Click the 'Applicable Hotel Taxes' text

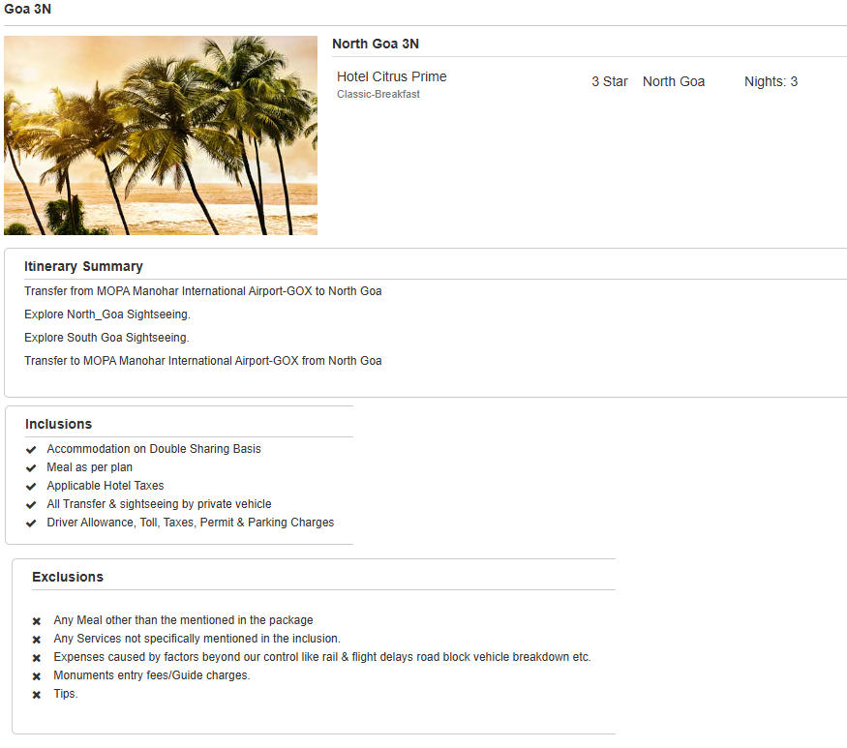pos(106,486)
